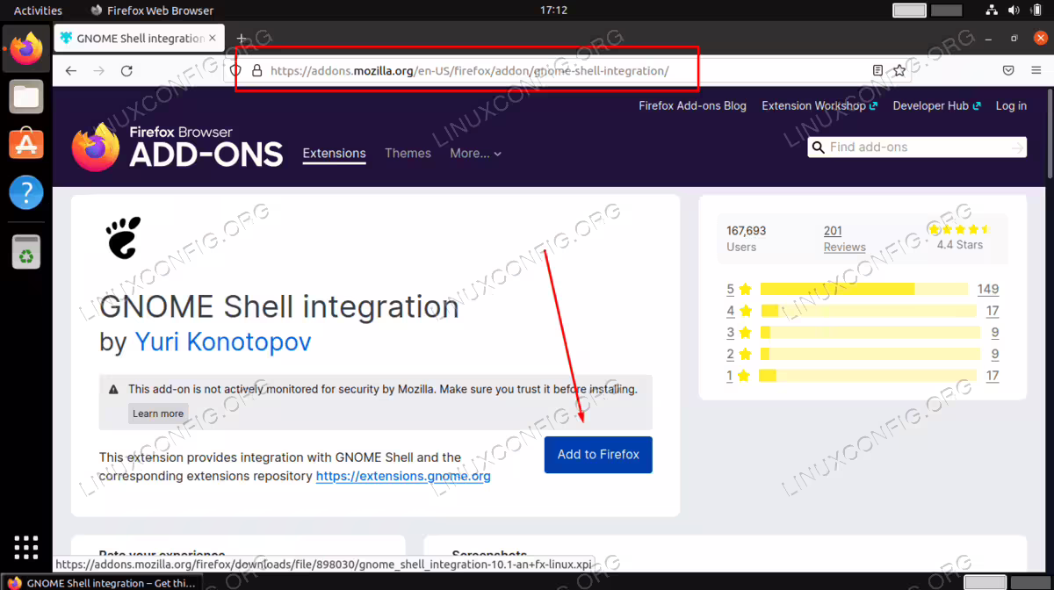Open the Extension Workshop link
Image resolution: width=1054 pixels, height=590 pixels.
(819, 105)
